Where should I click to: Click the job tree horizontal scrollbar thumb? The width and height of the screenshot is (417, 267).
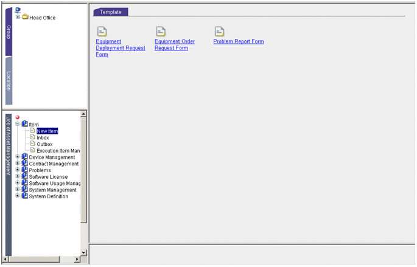34,259
